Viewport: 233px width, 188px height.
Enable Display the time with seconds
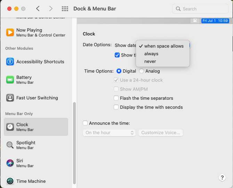pos(116,107)
